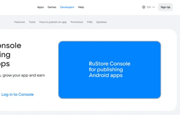Viewport: 180px width, 115px height.
Task: Click Log in to Console link
Action: click(17, 94)
